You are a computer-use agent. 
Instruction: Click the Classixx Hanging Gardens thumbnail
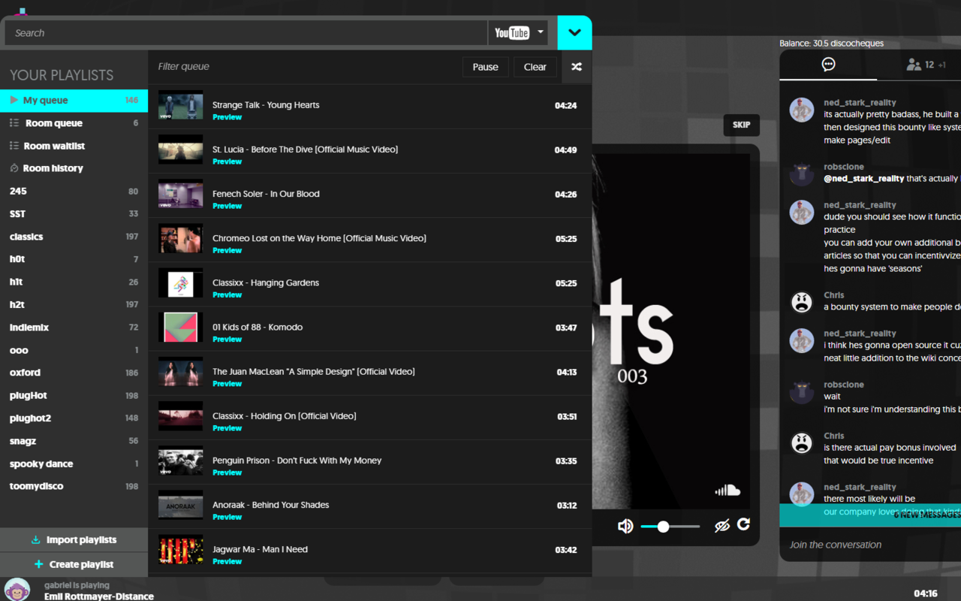click(181, 283)
